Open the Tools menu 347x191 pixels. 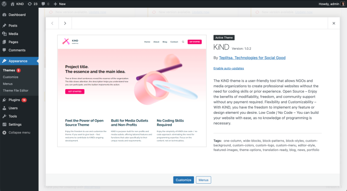pyautogui.click(x=13, y=116)
